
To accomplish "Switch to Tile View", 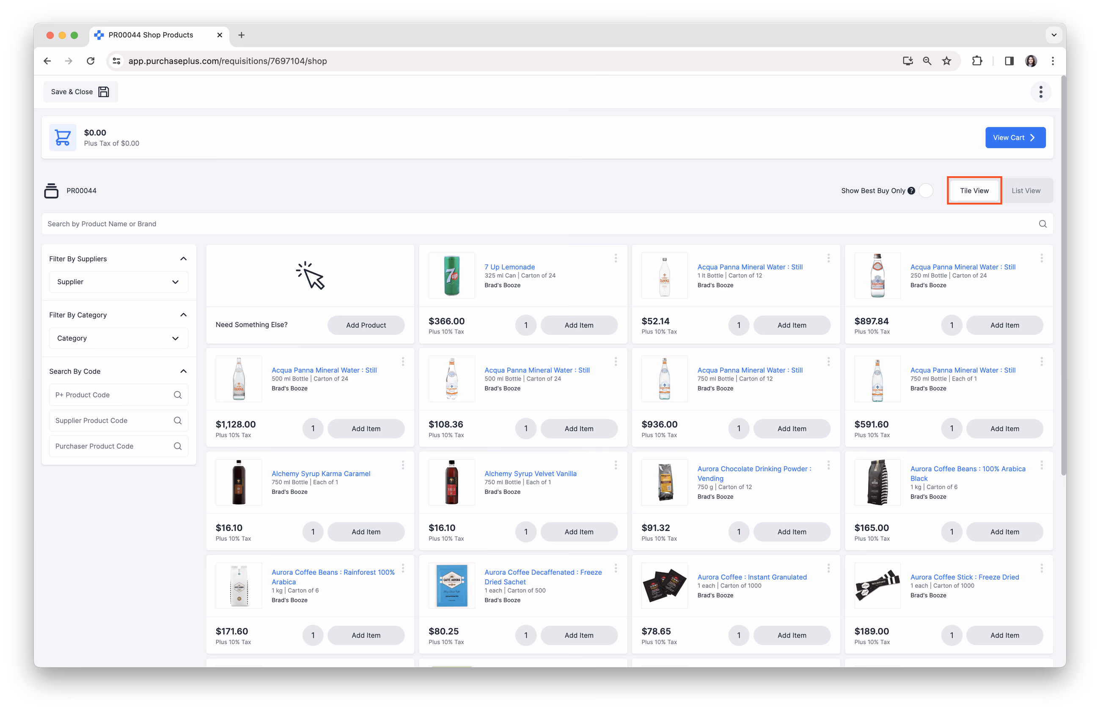I will (x=974, y=191).
